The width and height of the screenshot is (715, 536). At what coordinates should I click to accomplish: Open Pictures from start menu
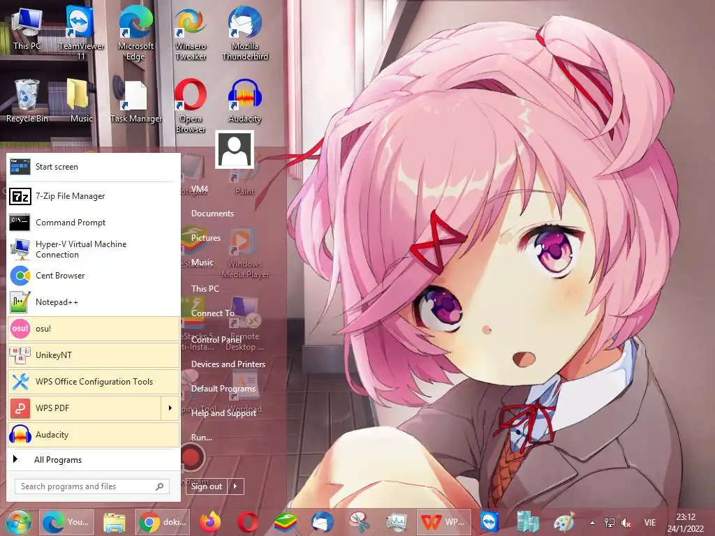click(x=206, y=238)
